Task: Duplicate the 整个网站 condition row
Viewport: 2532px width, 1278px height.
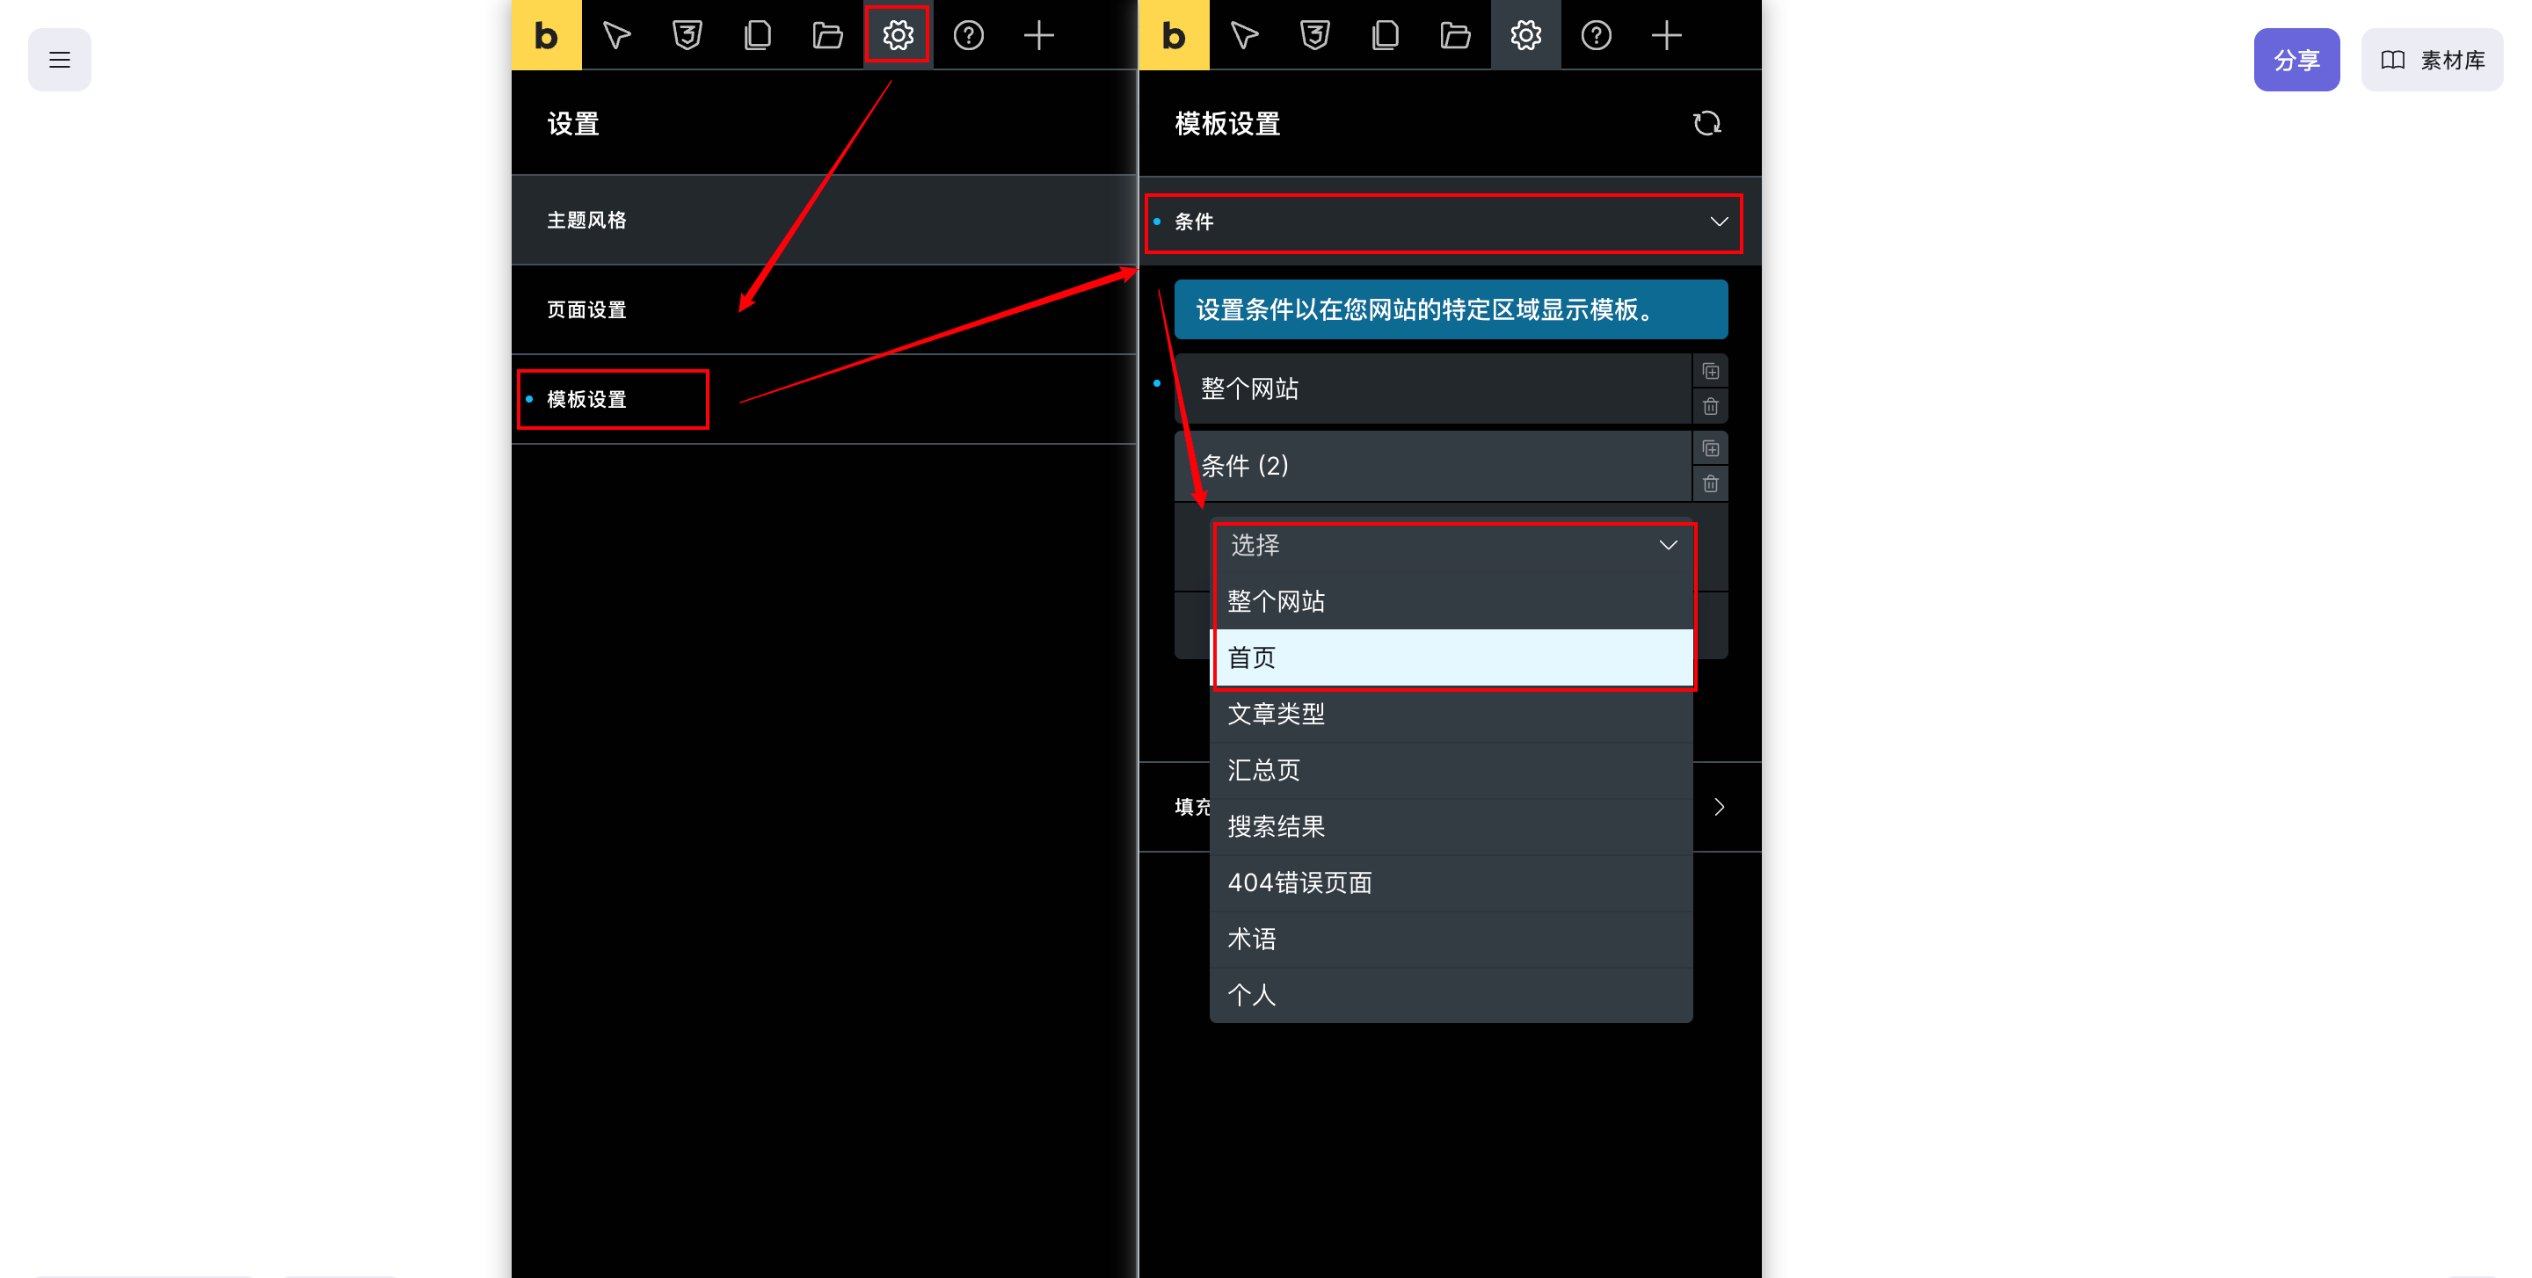Action: (x=1710, y=371)
